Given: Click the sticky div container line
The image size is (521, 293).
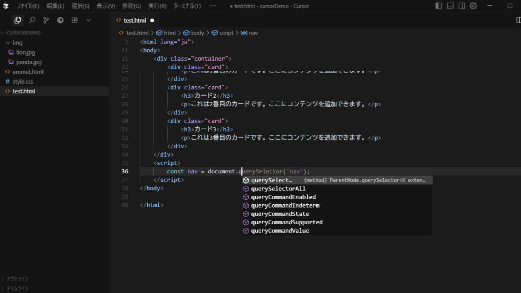Looking at the screenshot, I should 193,59.
